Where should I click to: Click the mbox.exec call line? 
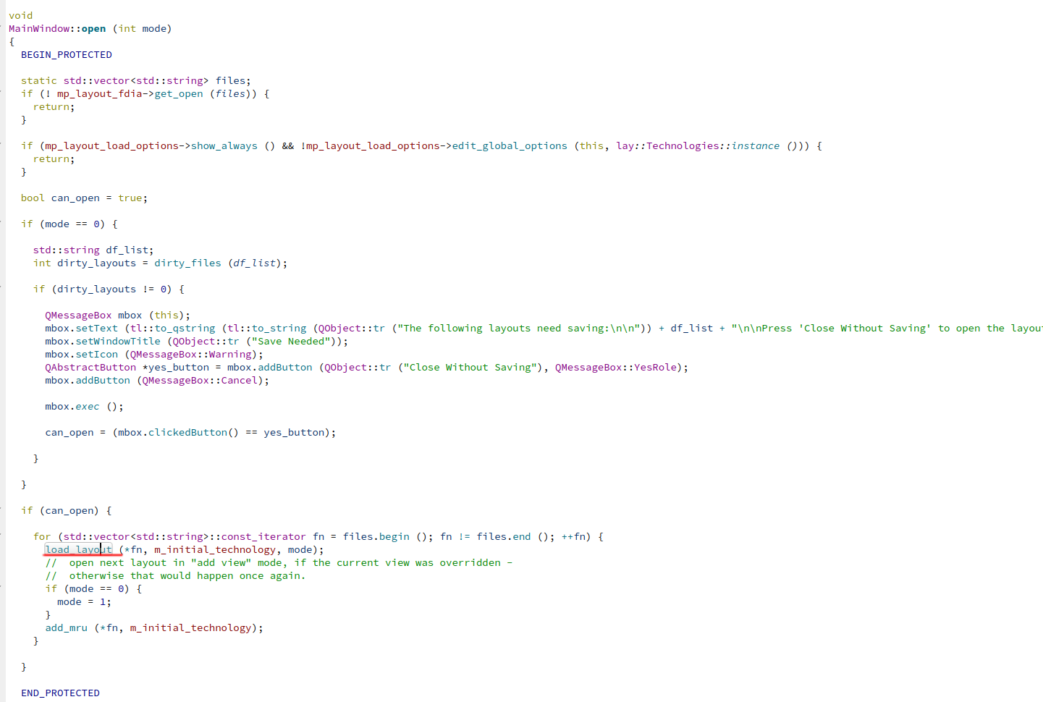point(84,406)
